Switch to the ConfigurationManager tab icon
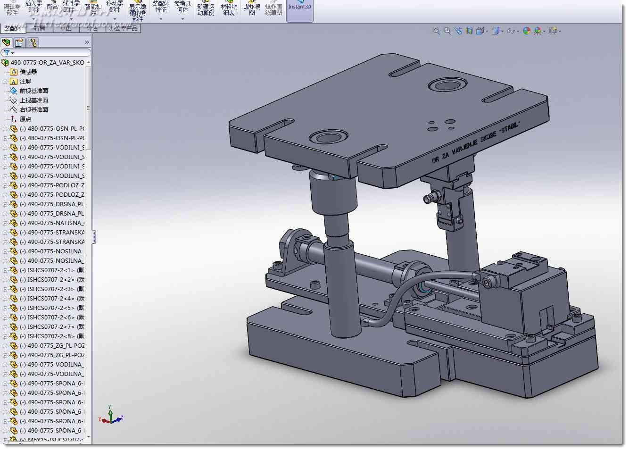This screenshot has width=629, height=451. pyautogui.click(x=33, y=42)
